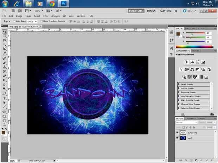
Task: Switch to the Painting workspace
Action: [165, 11]
